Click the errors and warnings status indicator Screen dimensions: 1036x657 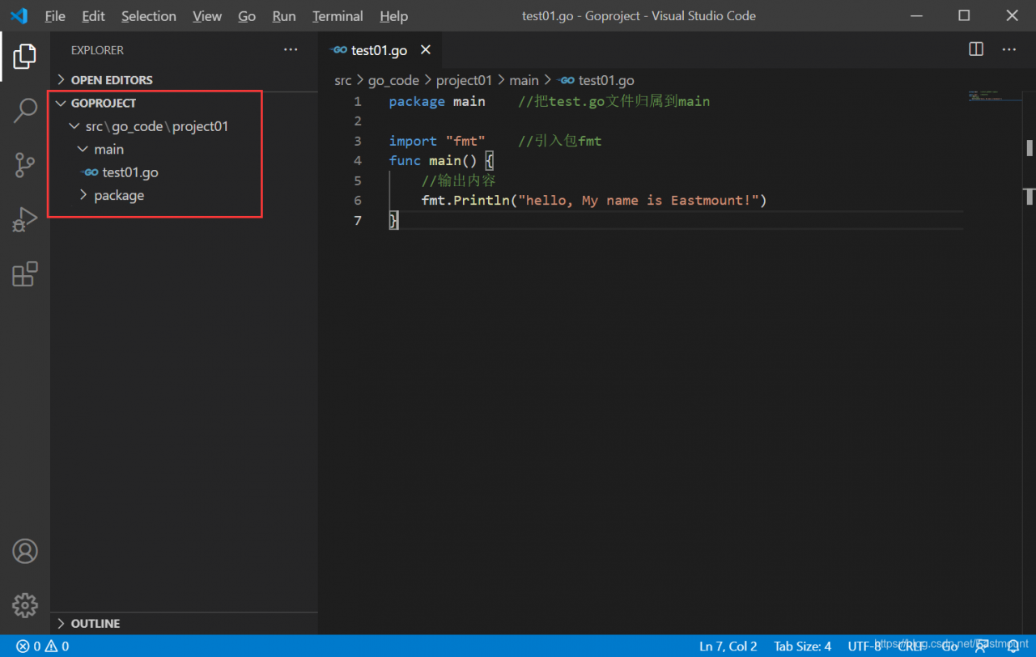pyautogui.click(x=43, y=646)
